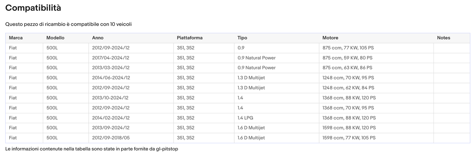Click the 875 ccm, 59 KW, 80 PS cell
The width and height of the screenshot is (476, 156).
click(347, 58)
